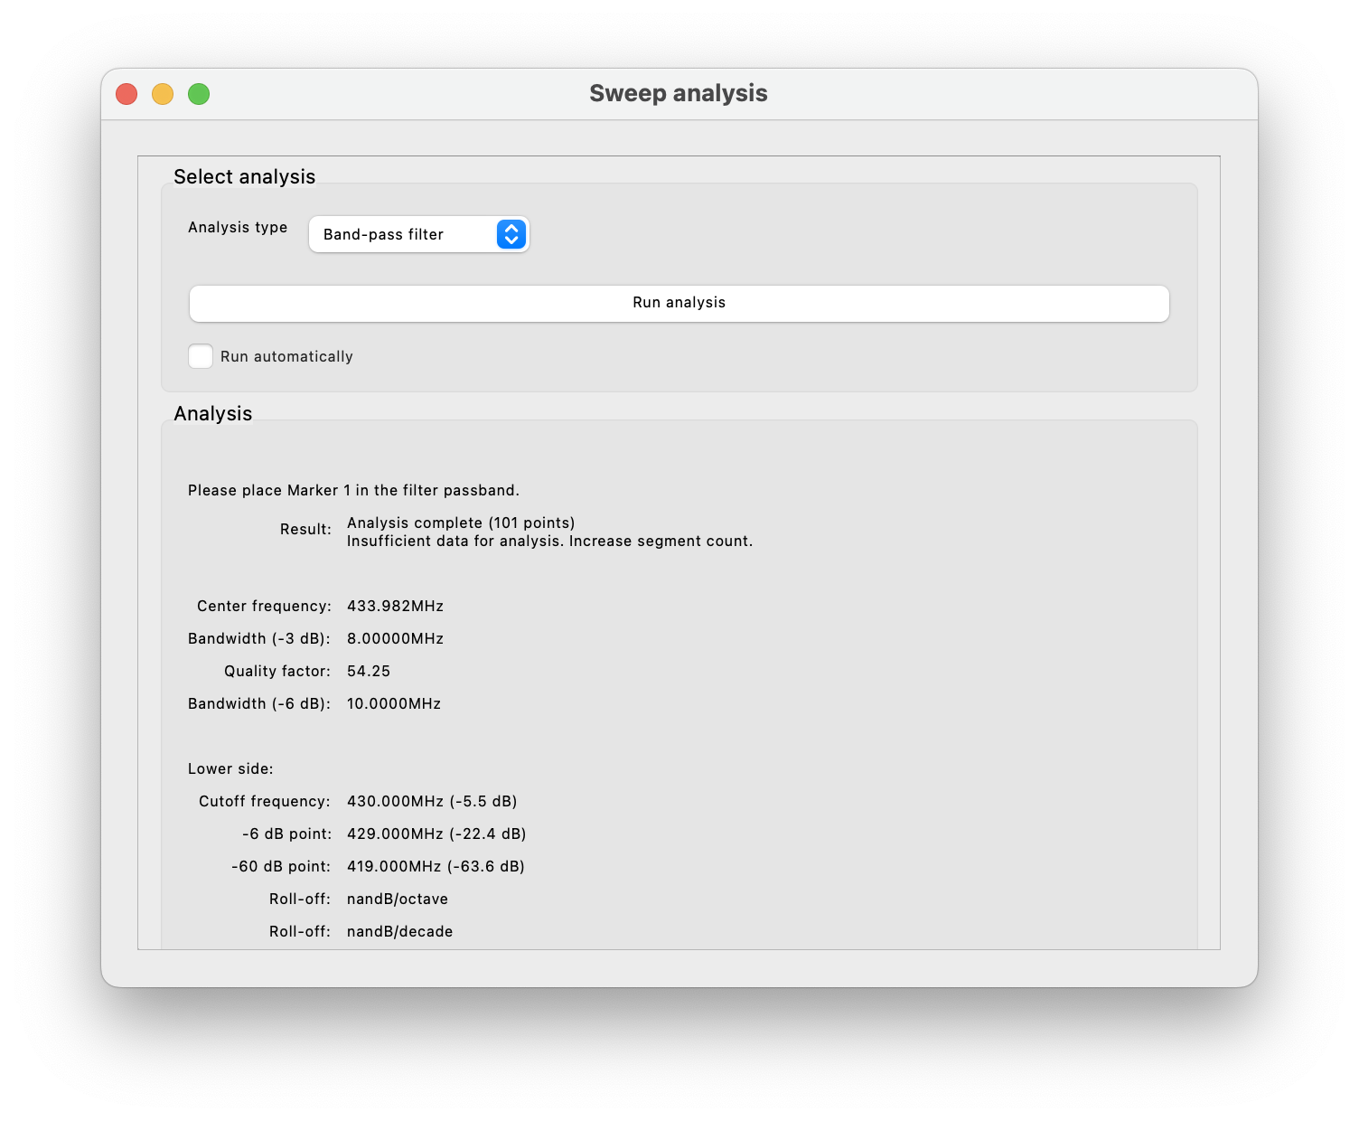Click the Select analysis section header
1359x1121 pixels.
pos(244,177)
